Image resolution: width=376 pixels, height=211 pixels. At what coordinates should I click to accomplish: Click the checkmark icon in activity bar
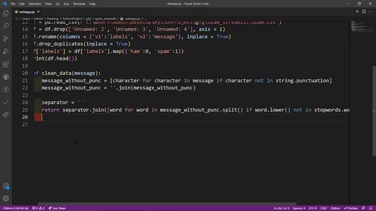point(6,102)
